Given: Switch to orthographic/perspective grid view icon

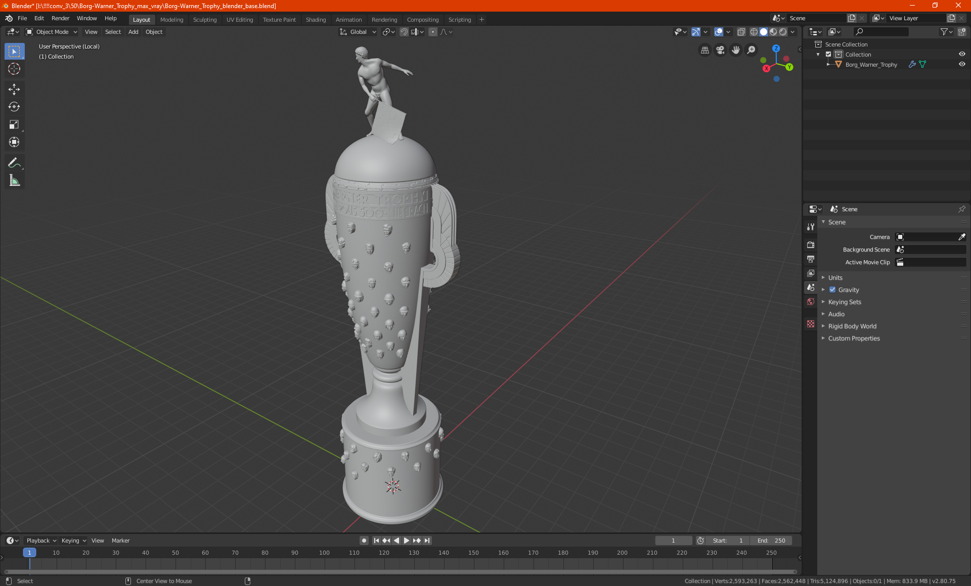Looking at the screenshot, I should (x=704, y=50).
